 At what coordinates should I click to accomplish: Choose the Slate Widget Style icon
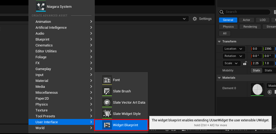[x=107, y=114]
